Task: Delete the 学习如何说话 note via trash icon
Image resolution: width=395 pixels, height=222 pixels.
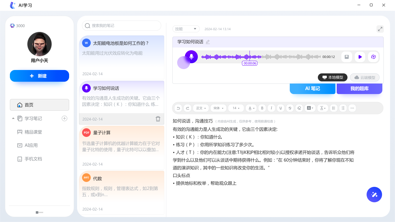Action: pos(158,119)
